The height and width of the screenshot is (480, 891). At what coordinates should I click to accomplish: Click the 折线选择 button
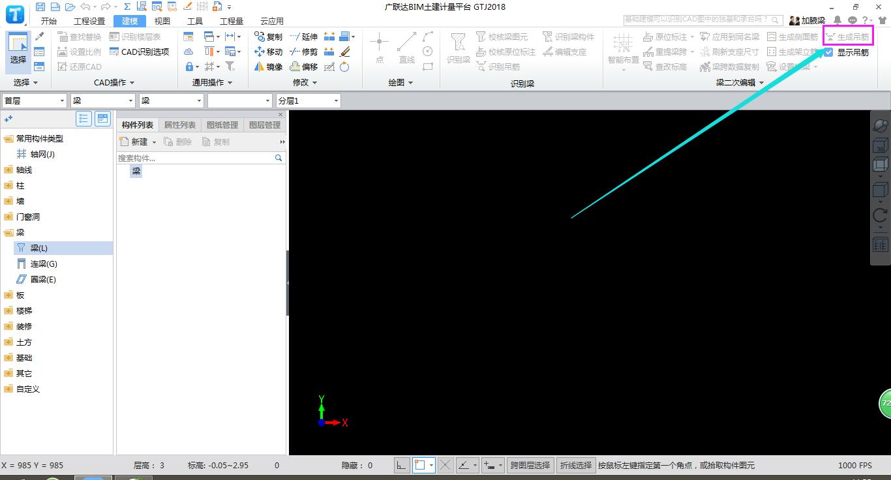coord(576,465)
